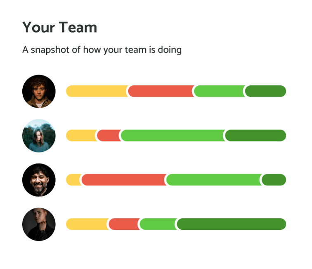Click the avatar of man touching chin
Image resolution: width=312 pixels, height=269 pixels.
point(39,224)
